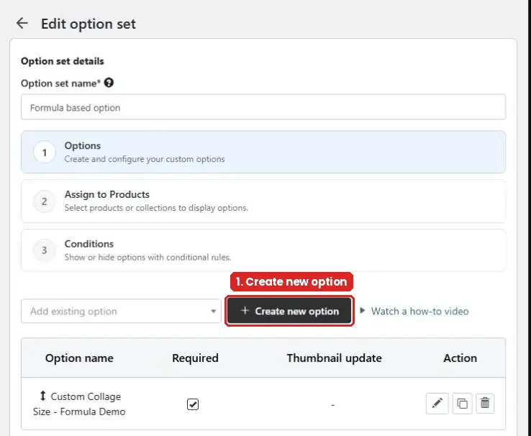Click the Option name column header
Image resolution: width=531 pixels, height=436 pixels.
click(x=79, y=358)
